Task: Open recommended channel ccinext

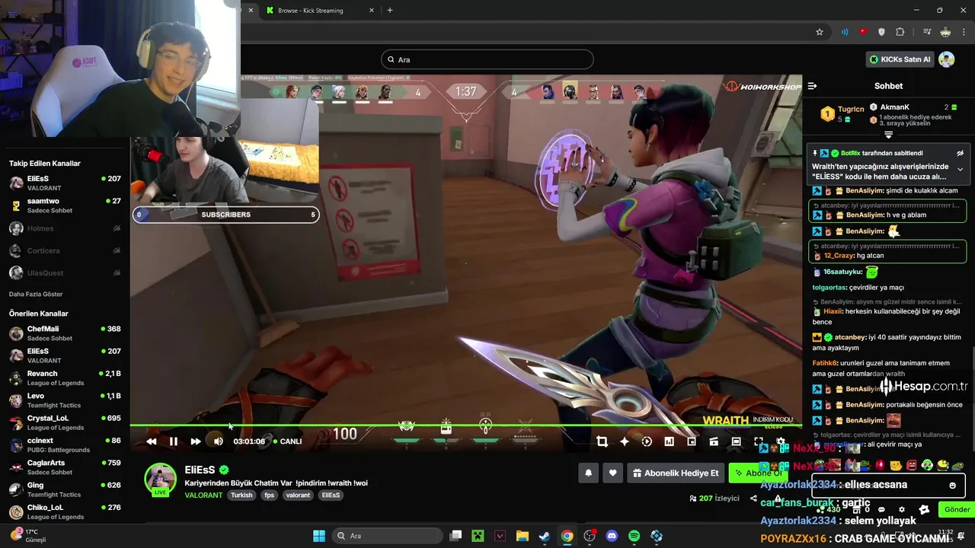Action: tap(65, 444)
